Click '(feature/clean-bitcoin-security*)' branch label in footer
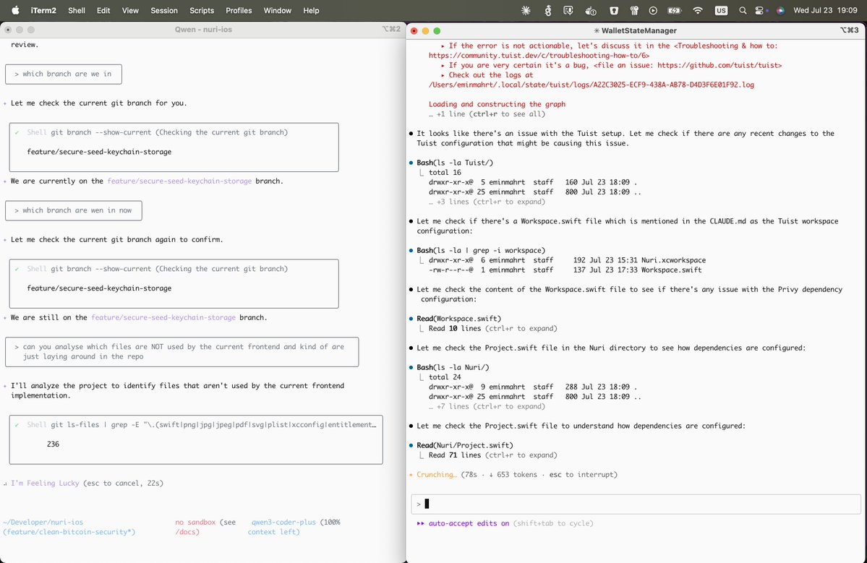 tap(69, 531)
